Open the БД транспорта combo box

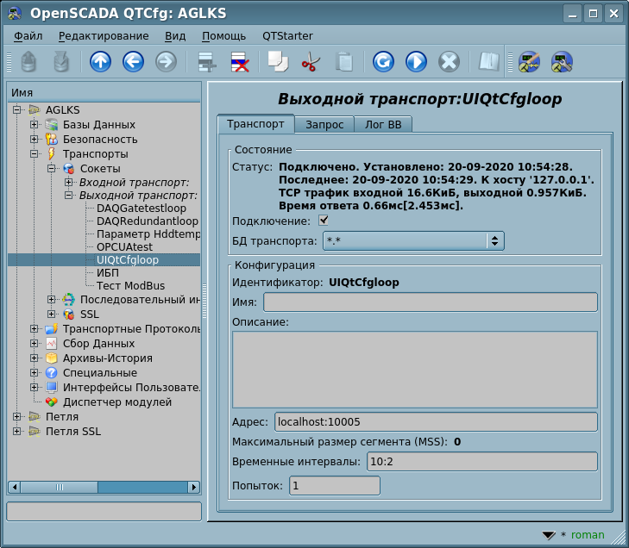413,240
